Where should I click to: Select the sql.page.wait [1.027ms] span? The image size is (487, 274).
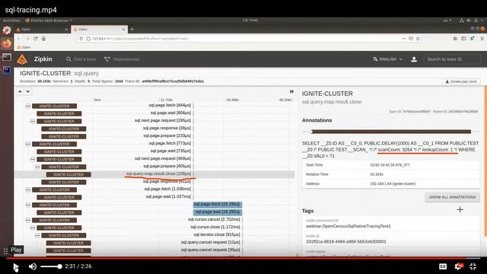pyautogui.click(x=168, y=196)
